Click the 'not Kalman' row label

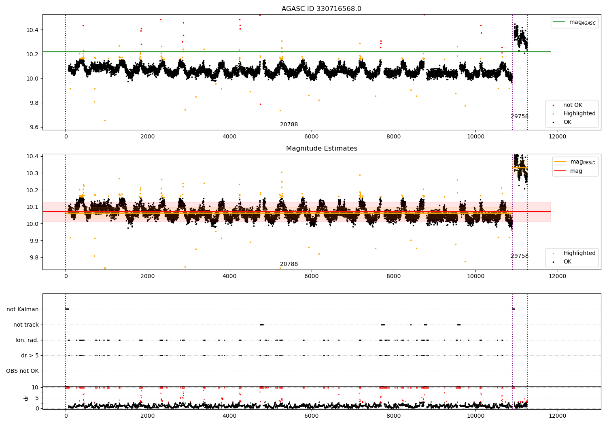(23, 309)
